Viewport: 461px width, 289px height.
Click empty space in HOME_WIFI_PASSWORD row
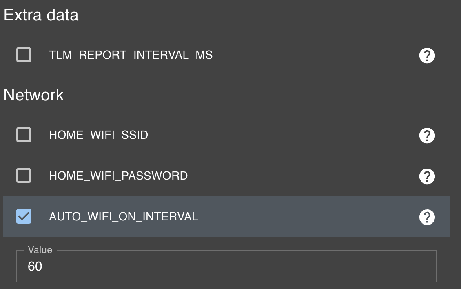(x=303, y=176)
